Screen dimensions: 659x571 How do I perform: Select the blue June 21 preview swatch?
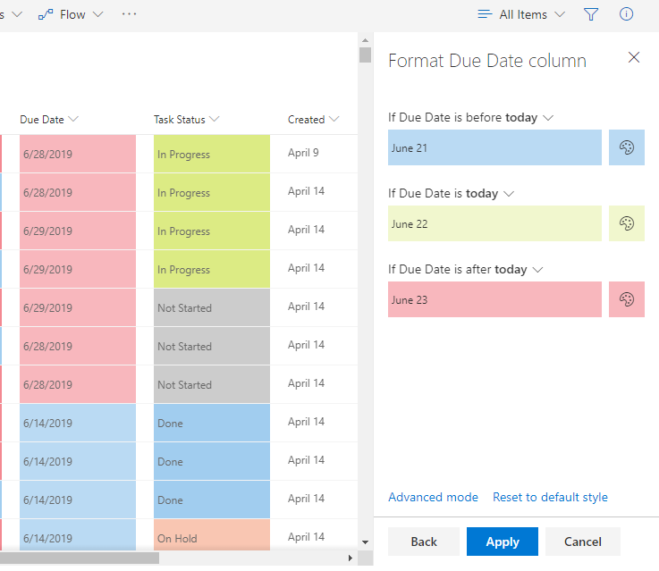tap(494, 147)
